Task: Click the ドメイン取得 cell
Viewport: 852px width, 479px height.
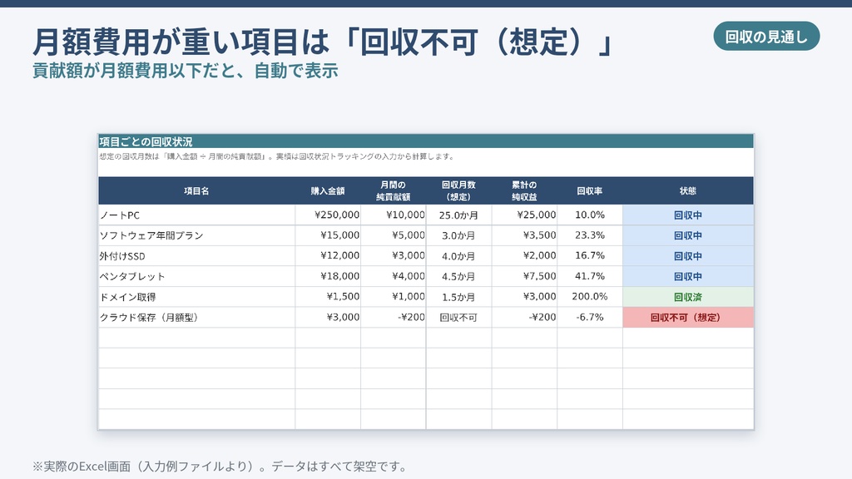Action: point(196,297)
